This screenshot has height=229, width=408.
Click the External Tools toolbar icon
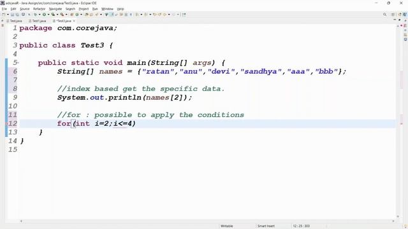(x=62, y=15)
